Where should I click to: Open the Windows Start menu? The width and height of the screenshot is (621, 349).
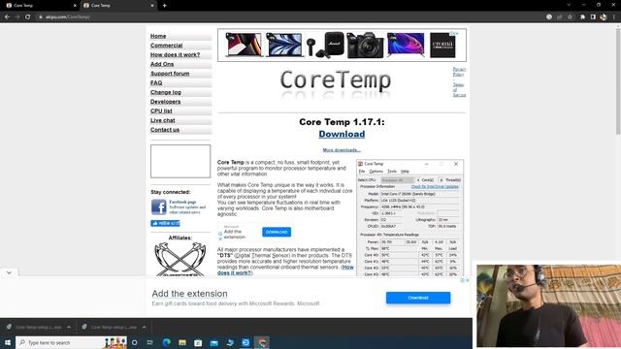(x=7, y=342)
